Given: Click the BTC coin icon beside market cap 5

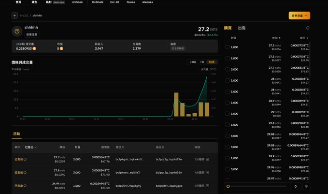Looking at the screenshot, I should point(61,48).
